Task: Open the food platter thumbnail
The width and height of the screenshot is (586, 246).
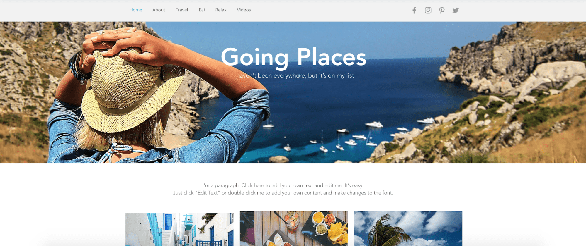Action: tap(294, 228)
